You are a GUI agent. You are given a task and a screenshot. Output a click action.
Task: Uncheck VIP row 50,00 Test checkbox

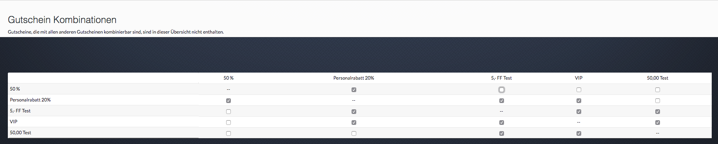pos(658,123)
